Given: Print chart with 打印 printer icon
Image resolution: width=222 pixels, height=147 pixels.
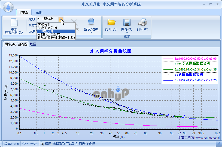Looking at the screenshot, I should click(142, 22).
